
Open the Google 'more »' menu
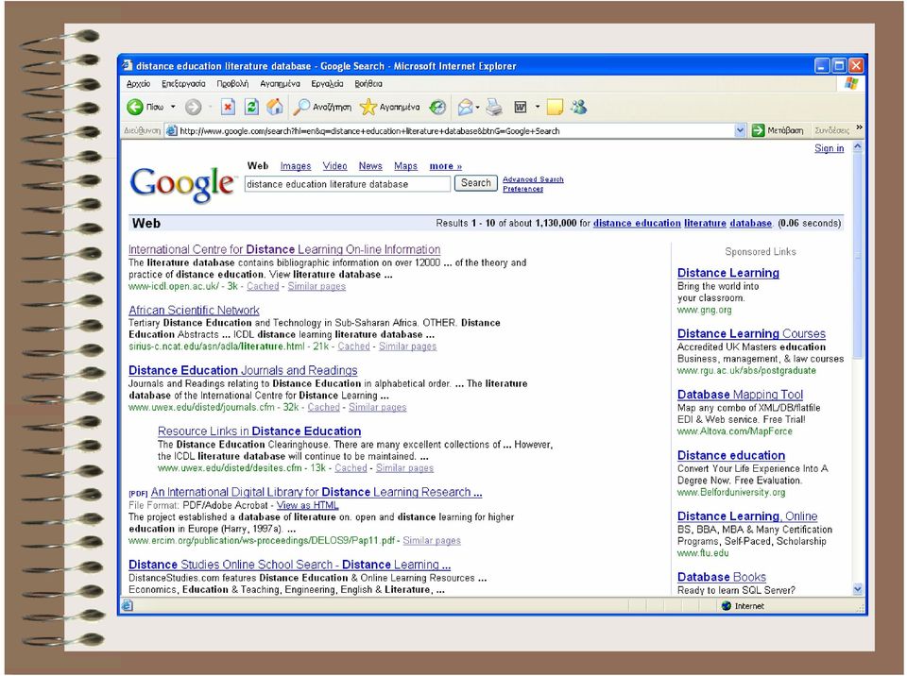[445, 166]
